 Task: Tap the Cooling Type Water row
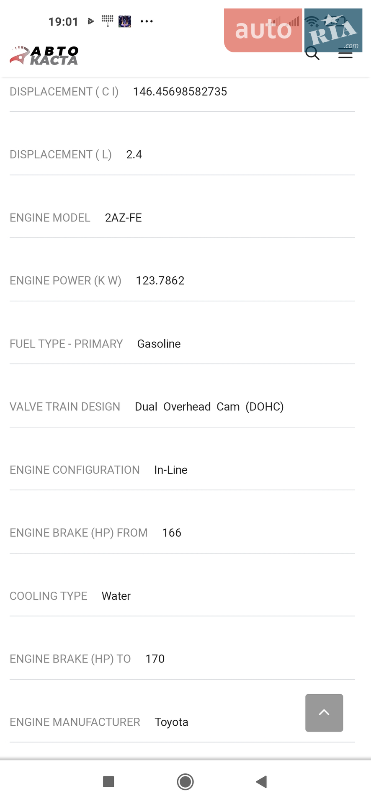182,596
